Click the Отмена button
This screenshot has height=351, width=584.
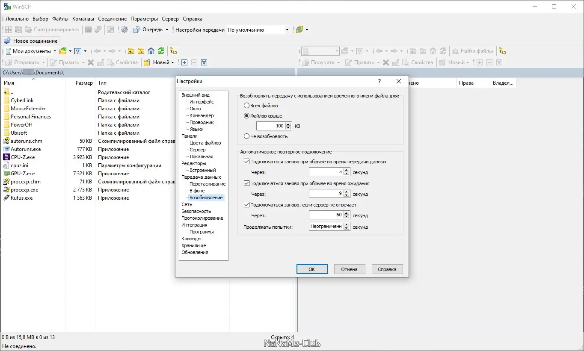tap(350, 269)
